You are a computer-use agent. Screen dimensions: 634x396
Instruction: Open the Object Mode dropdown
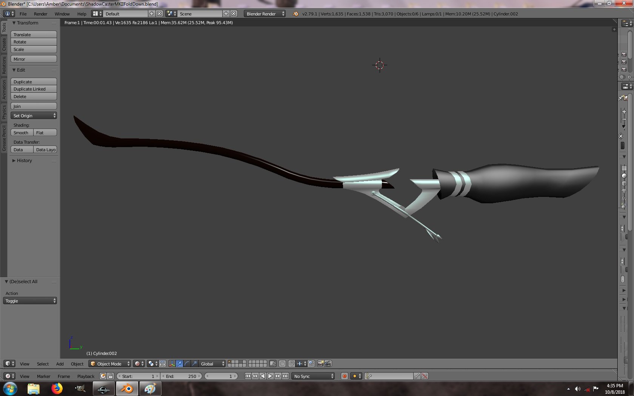[110, 364]
